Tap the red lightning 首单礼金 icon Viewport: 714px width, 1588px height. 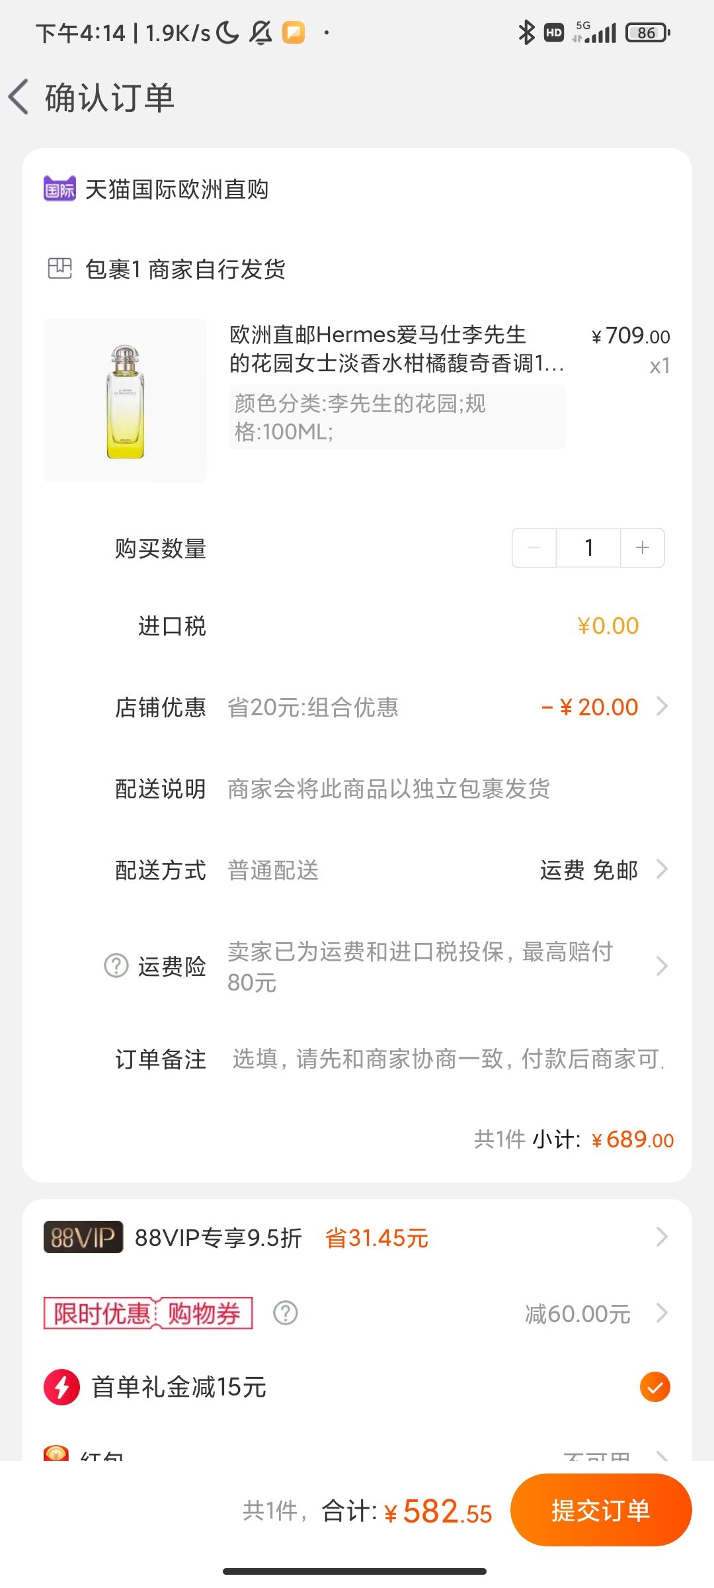pyautogui.click(x=61, y=1387)
